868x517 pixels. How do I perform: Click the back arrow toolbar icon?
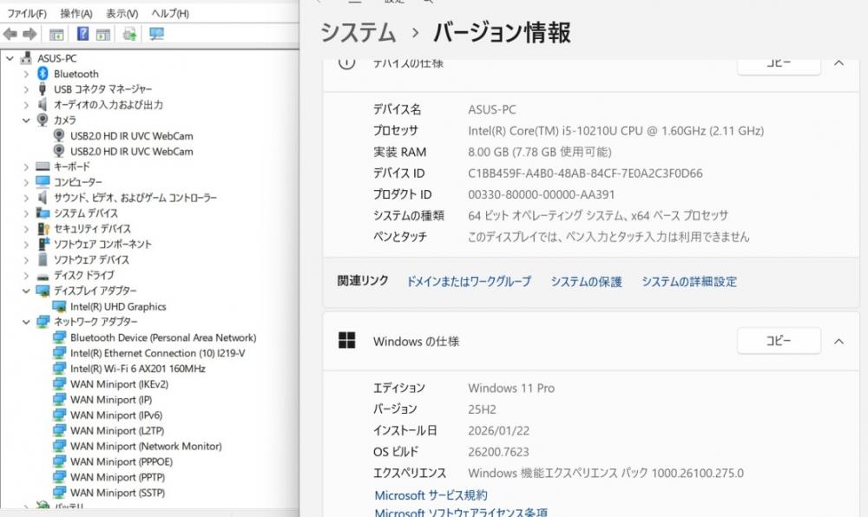(x=10, y=34)
